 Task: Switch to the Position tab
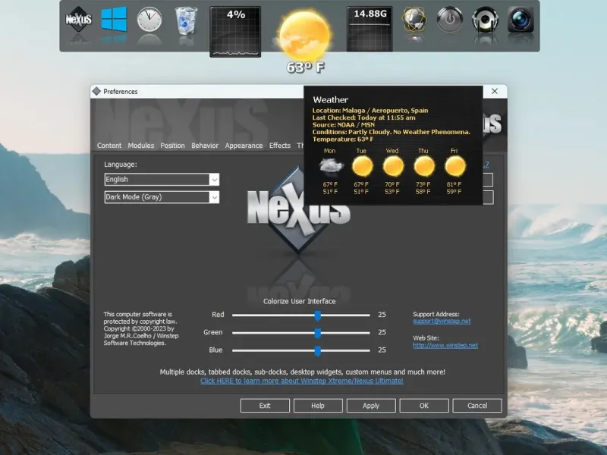tap(173, 146)
